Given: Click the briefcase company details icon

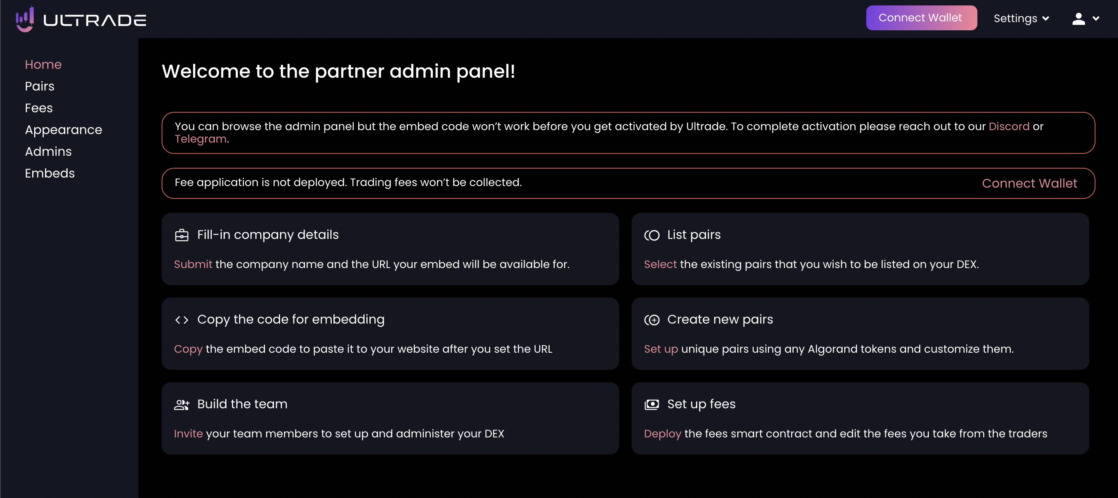Looking at the screenshot, I should (181, 235).
